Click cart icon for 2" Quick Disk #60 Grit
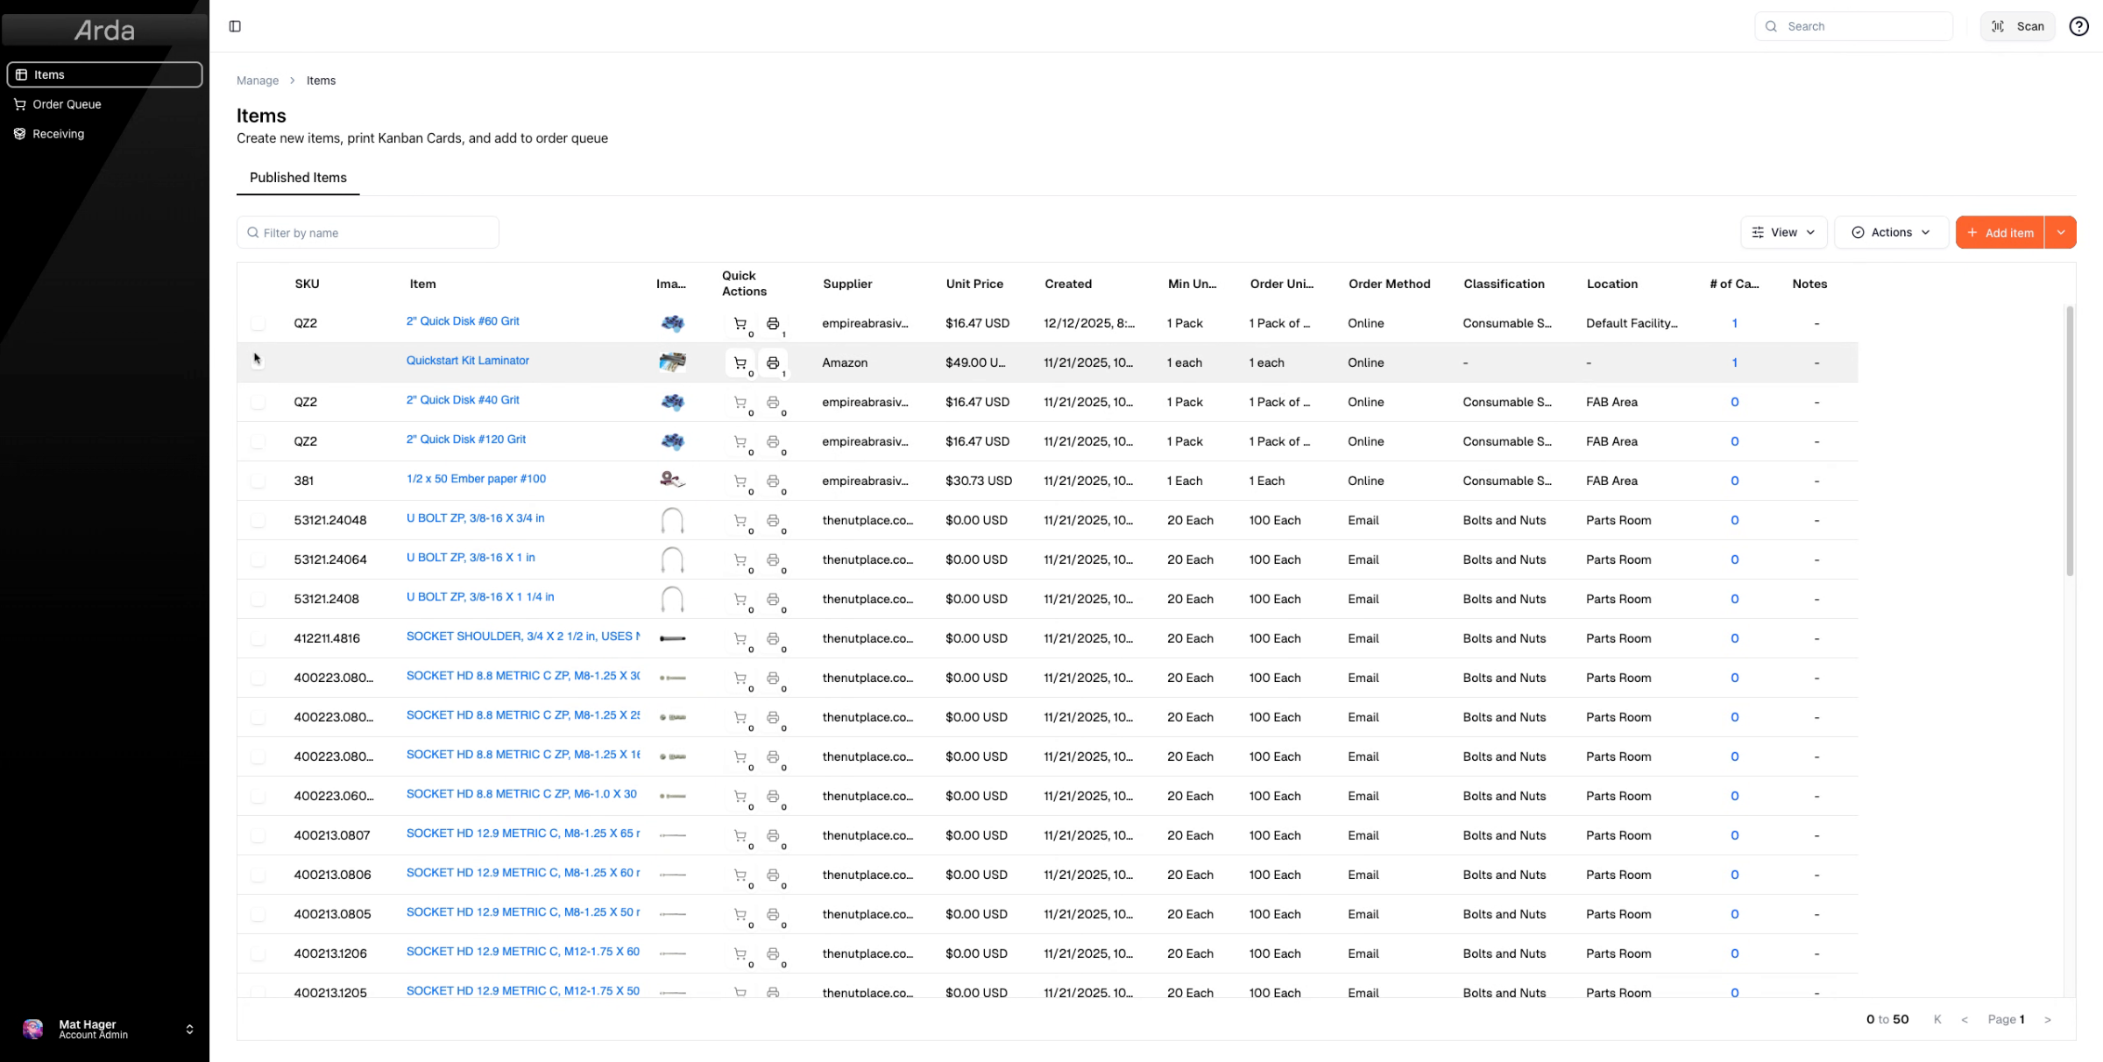The height and width of the screenshot is (1062, 2103). click(740, 323)
